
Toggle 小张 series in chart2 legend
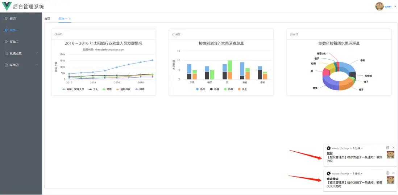coord(200,89)
